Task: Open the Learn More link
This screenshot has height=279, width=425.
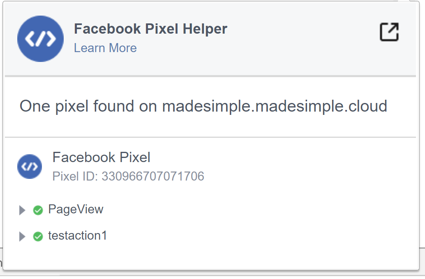Action: pos(105,48)
